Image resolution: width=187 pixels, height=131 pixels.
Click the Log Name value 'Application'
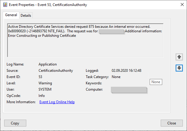point(47,64)
